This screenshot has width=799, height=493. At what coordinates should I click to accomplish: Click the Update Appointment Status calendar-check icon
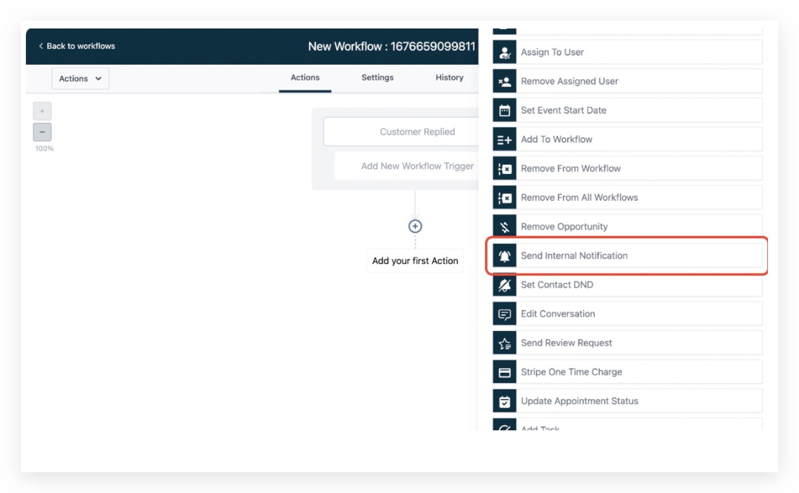coord(504,401)
